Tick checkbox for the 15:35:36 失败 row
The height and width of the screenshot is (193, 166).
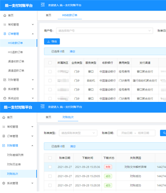50,167
